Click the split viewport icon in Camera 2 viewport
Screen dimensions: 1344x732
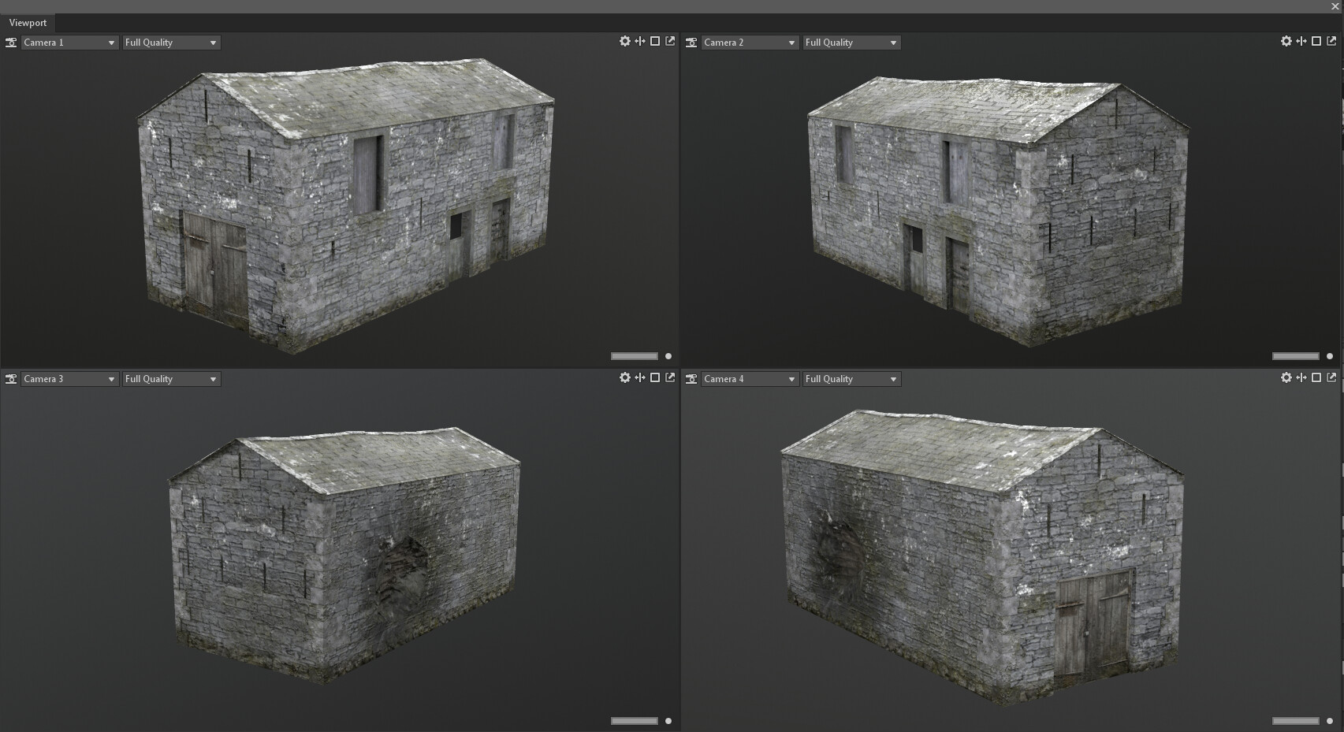click(1301, 41)
